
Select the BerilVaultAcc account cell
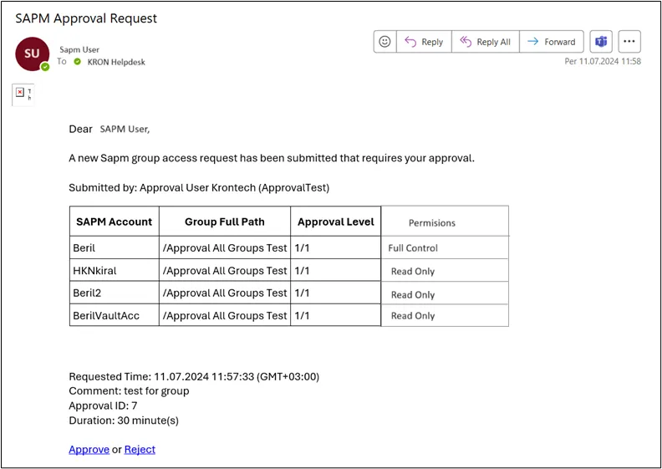[114, 315]
